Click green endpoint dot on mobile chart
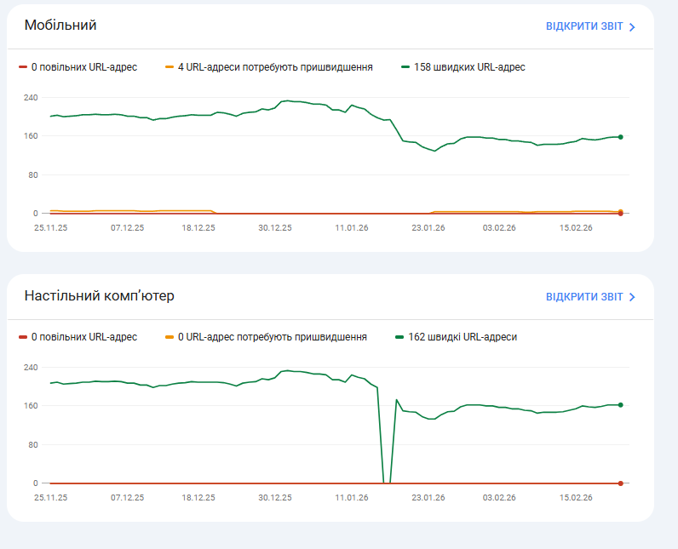This screenshot has height=549, width=678. [620, 137]
